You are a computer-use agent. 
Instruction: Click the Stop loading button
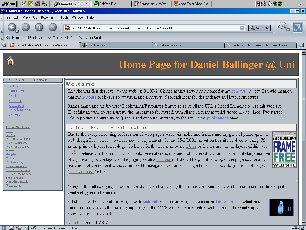click(53, 27)
